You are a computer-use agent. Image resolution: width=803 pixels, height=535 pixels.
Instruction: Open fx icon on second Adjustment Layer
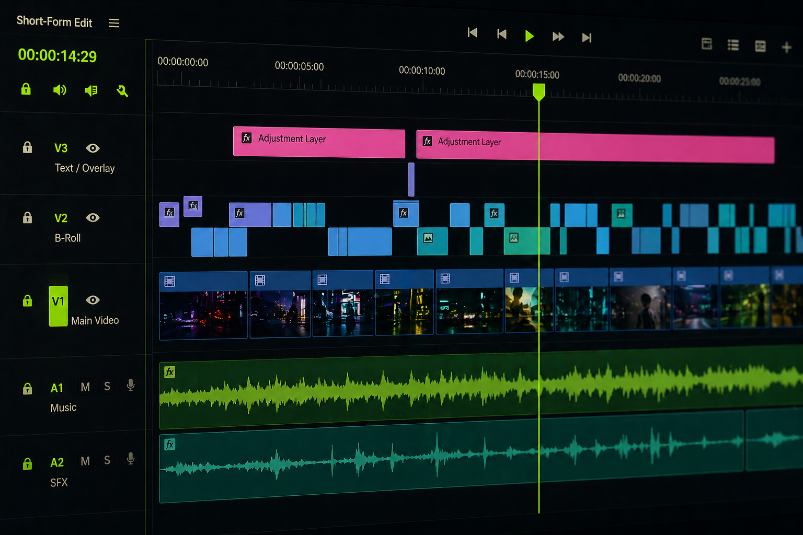[x=427, y=141]
